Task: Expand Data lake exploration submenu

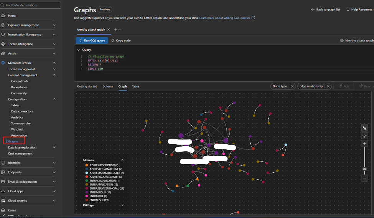Action: (x=54, y=147)
